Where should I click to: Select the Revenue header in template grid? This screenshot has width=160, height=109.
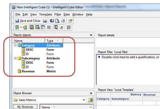coord(150,95)
